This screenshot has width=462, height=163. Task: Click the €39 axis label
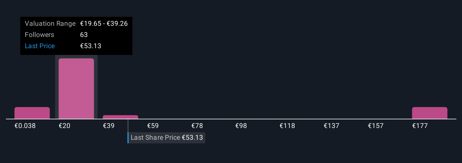109,126
